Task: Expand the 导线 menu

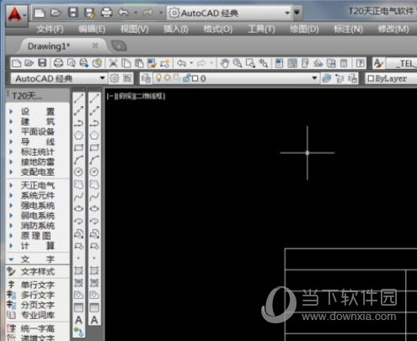Action: (38, 141)
